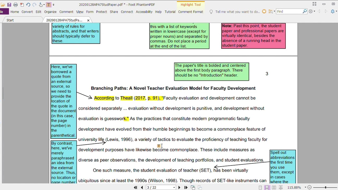
Task: Click the previous view icon in status bar
Action: click(x=193, y=187)
